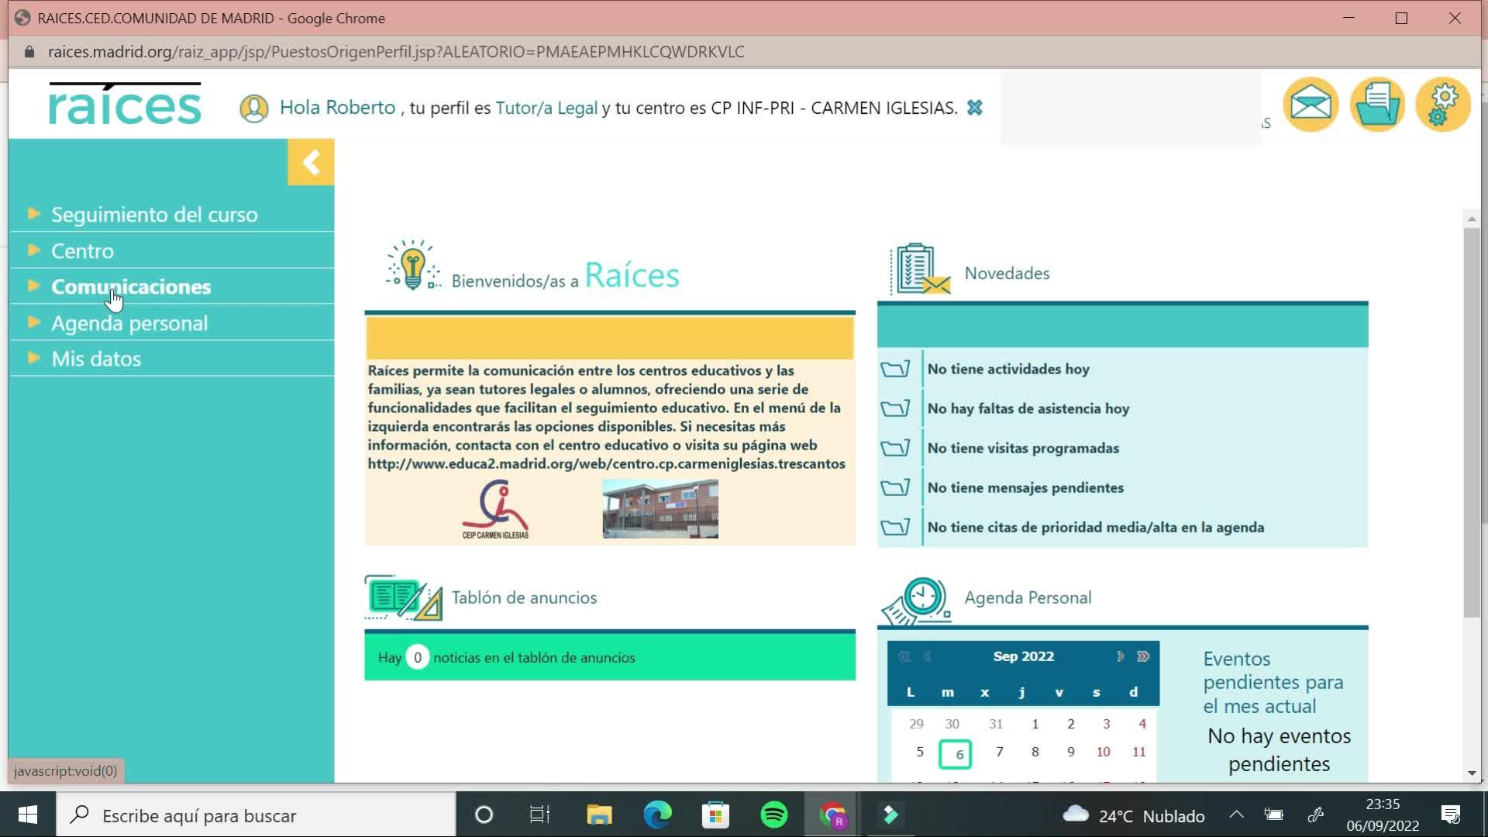The image size is (1488, 837).
Task: Expand the Seguimiento del curso menu
Action: pyautogui.click(x=154, y=215)
